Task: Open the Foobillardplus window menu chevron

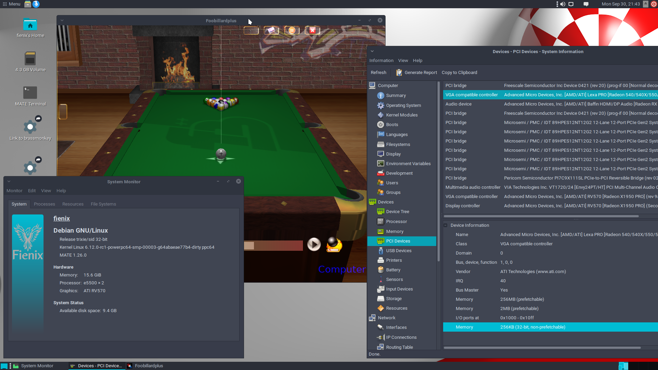Action: click(62, 21)
